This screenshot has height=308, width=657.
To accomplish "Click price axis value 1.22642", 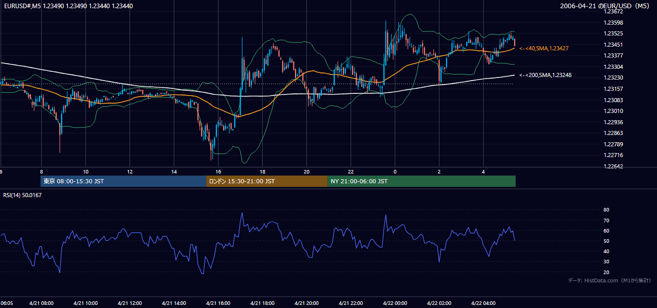I will [613, 166].
